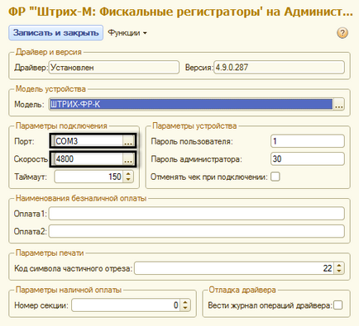
Task: Click the Версия field showing 4.9.0.287
Action: [279, 68]
